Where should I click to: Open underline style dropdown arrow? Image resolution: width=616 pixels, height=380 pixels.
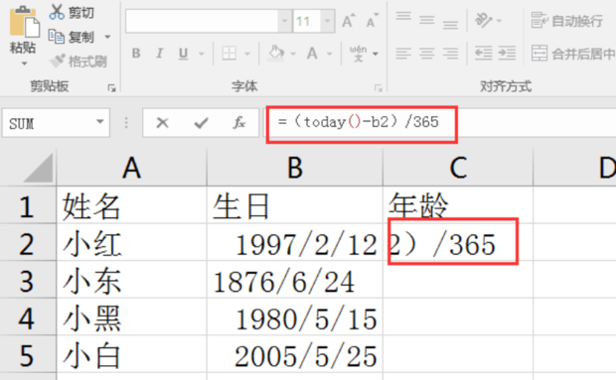point(202,54)
